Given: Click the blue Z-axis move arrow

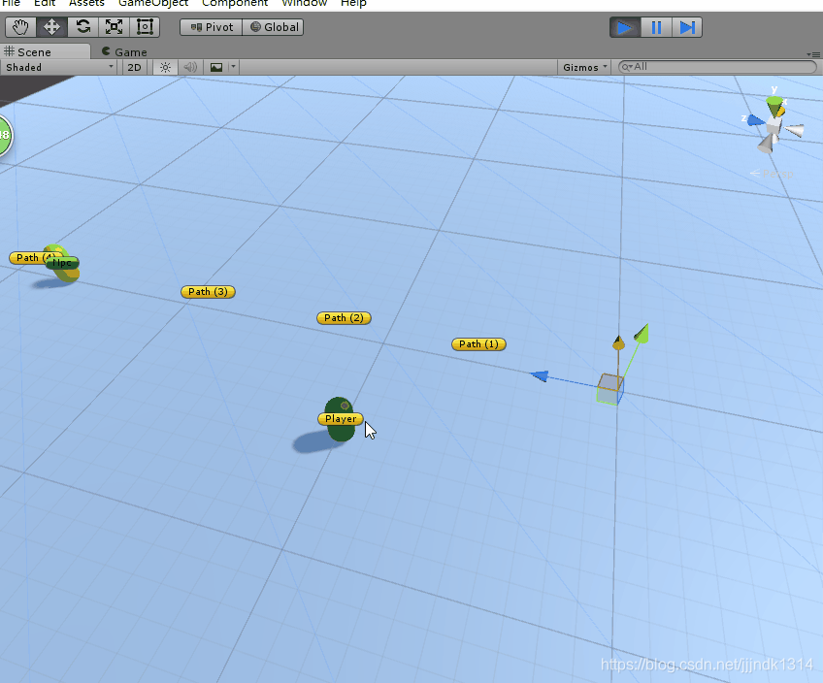Looking at the screenshot, I should 540,375.
